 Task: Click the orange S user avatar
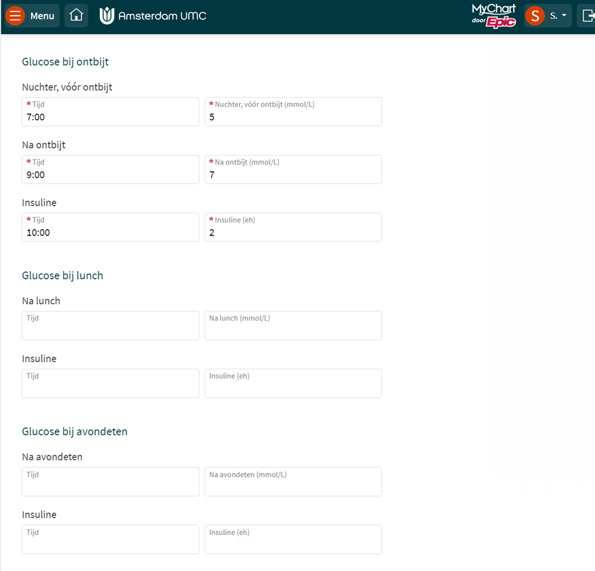pyautogui.click(x=535, y=16)
